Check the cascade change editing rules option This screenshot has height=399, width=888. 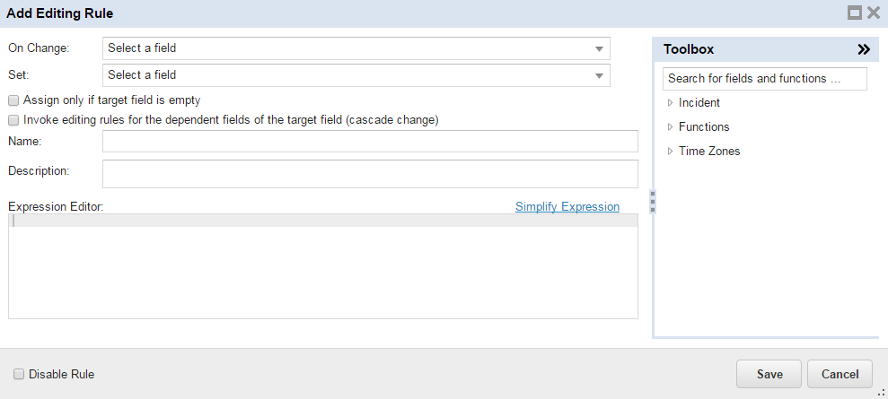coord(13,119)
